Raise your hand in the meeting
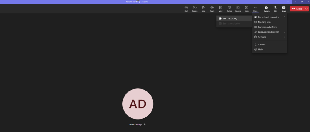 pyautogui.click(x=203, y=9)
